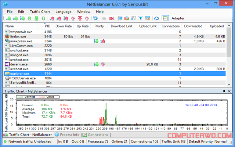The height and width of the screenshot is (147, 235).
Task: Click the red upload arrow with top bar
Action: [80, 18]
